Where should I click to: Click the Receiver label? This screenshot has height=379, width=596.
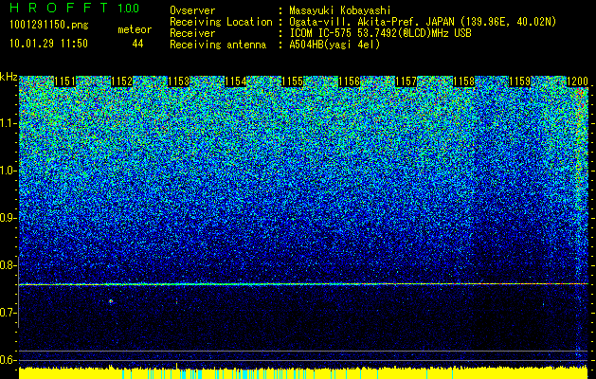point(192,33)
